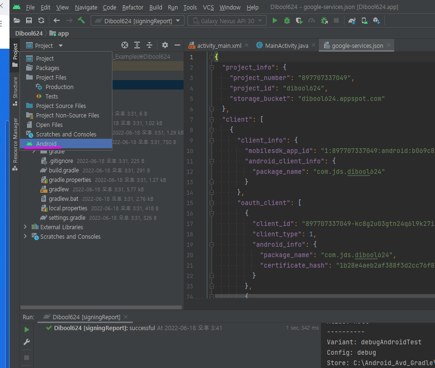The image size is (435, 368).
Task: Select Packages view option
Action: (66, 68)
